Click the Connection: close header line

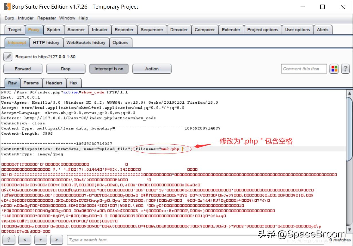pos(23,123)
